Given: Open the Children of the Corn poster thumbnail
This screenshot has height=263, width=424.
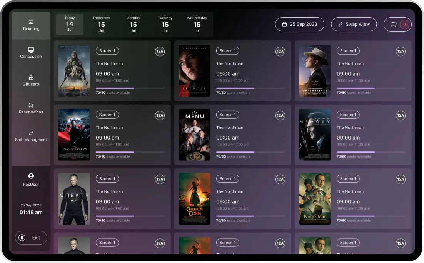Looking at the screenshot, I should [194, 199].
